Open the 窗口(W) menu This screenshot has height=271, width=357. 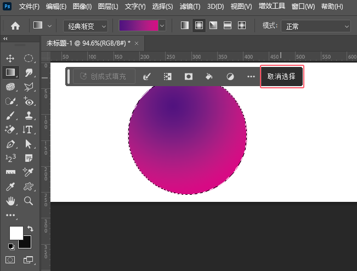303,7
